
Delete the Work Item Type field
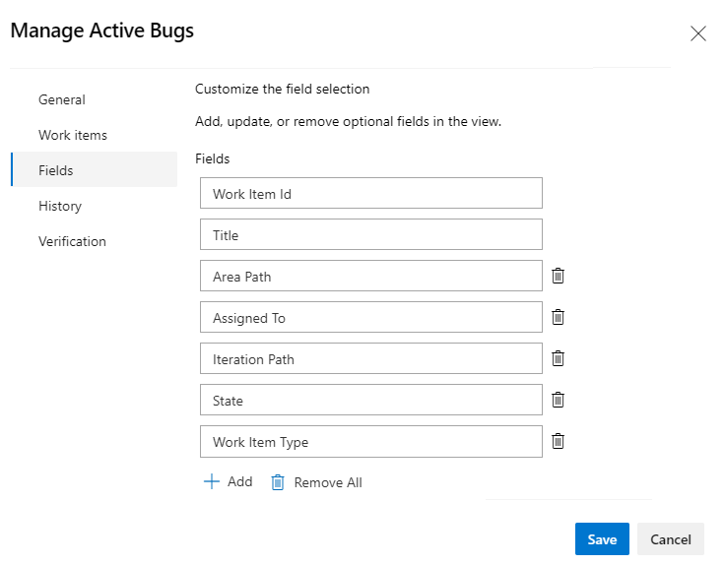558,441
